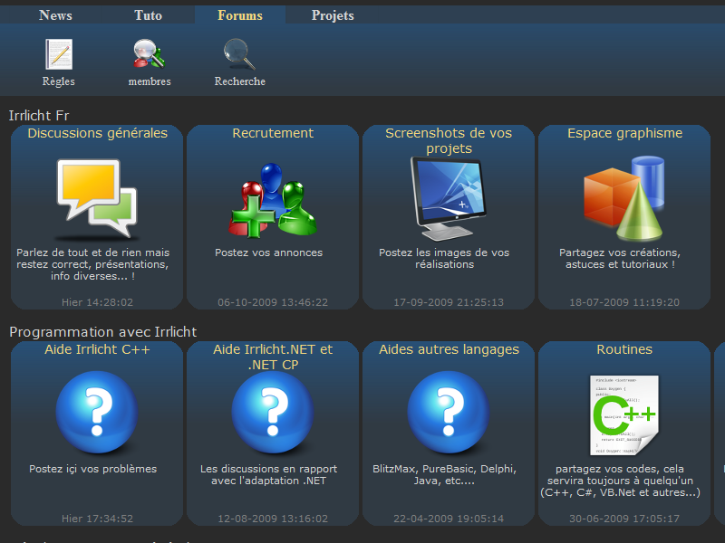This screenshot has width=725, height=543.
Task: Click the Recrutement colored people icon
Action: click(273, 200)
